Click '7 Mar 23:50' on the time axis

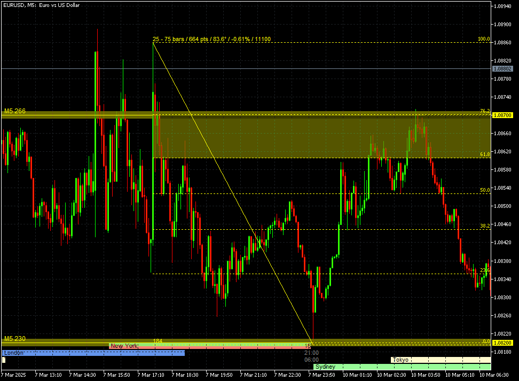tap(322, 375)
